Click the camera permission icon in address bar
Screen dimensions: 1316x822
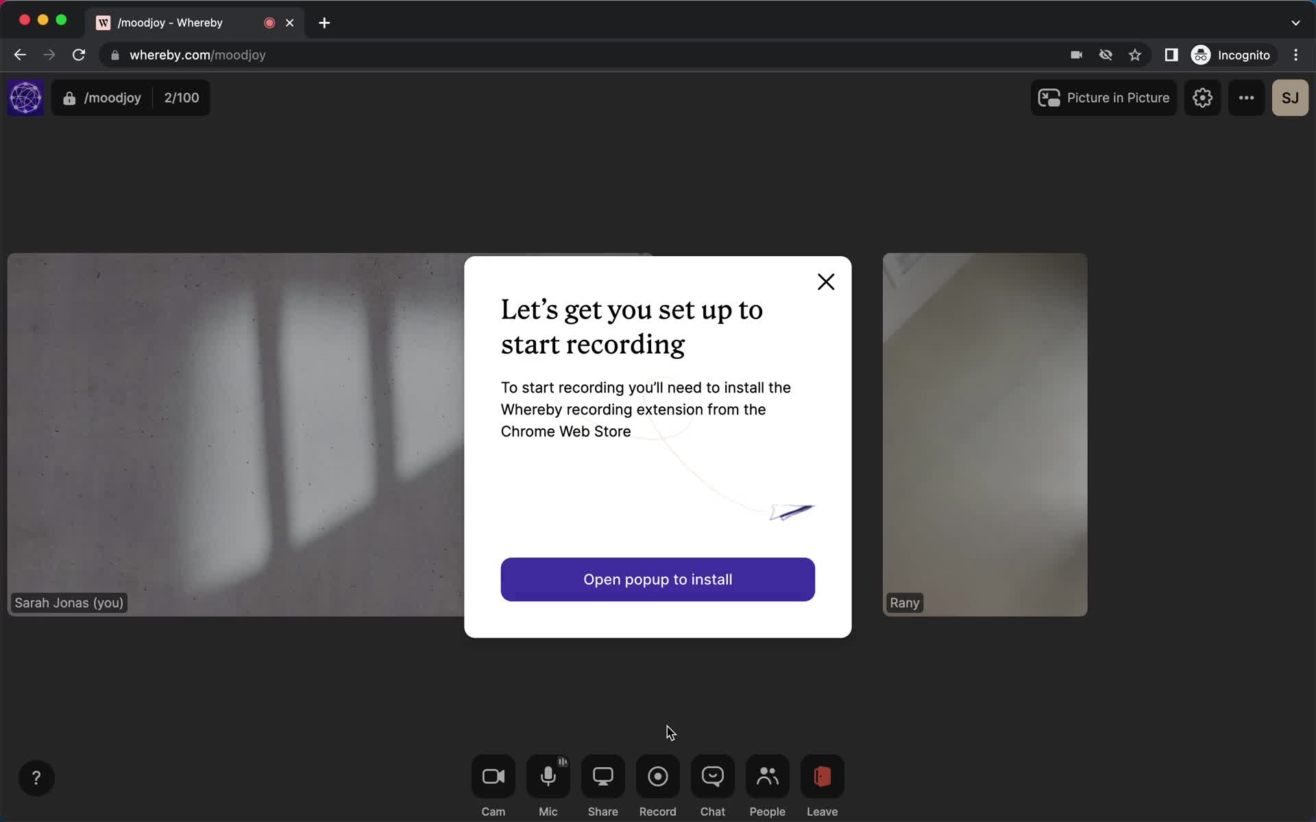[1076, 55]
